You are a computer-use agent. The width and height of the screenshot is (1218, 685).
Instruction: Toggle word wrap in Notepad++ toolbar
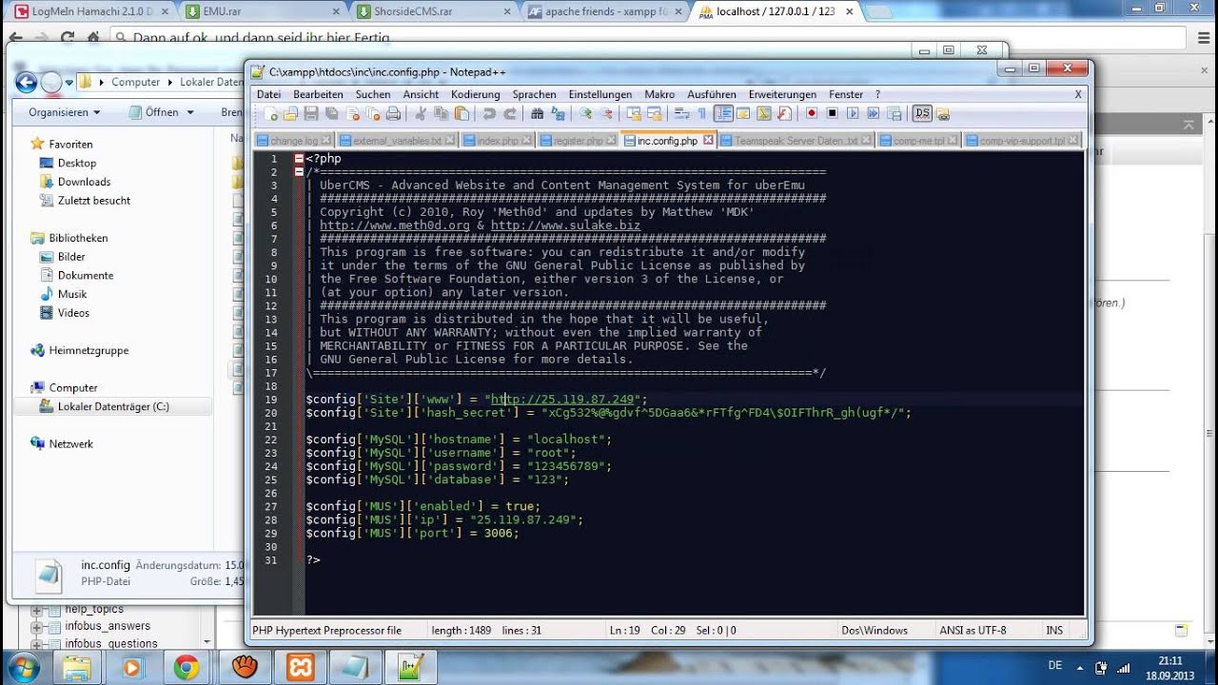pos(680,113)
